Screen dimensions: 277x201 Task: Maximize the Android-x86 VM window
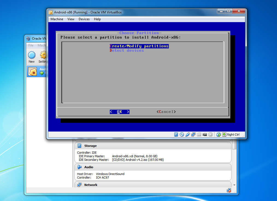(229, 11)
